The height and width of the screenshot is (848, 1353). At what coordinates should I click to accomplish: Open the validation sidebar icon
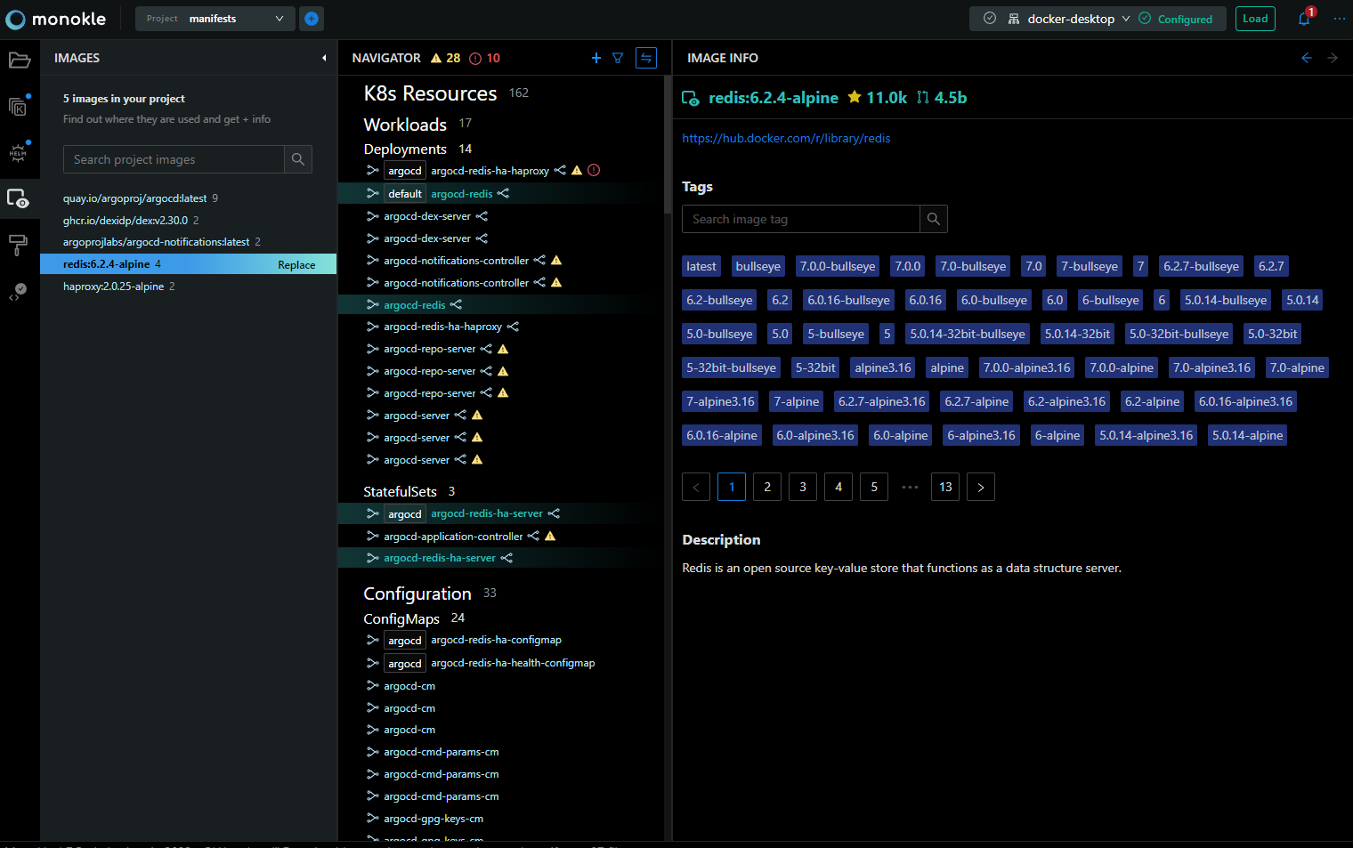click(18, 292)
